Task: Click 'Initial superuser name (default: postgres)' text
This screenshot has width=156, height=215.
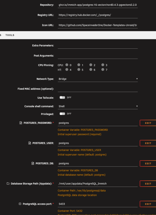Action: coord(82,155)
